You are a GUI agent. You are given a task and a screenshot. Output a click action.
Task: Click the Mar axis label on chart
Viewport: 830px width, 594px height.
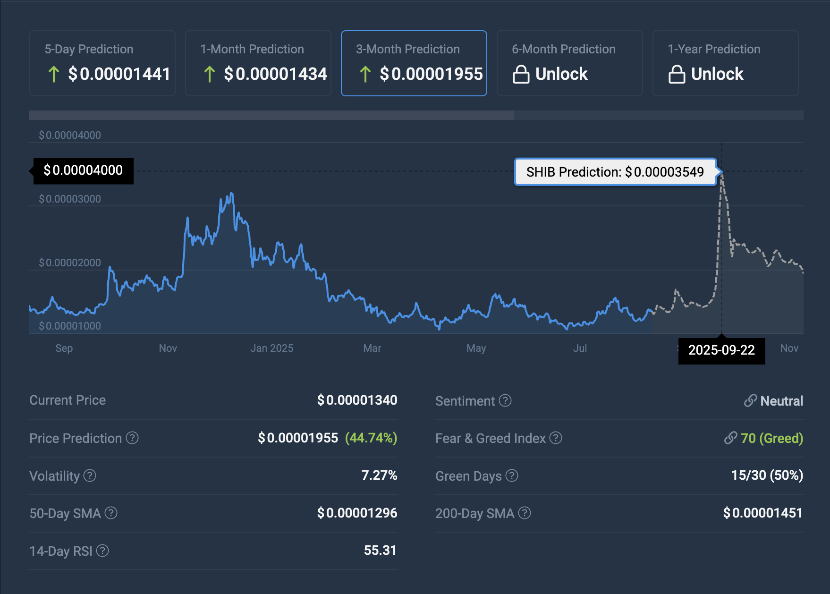tap(372, 348)
